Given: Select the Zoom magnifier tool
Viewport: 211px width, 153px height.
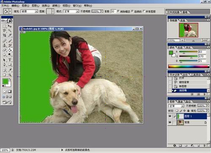Looking at the screenshot, I should [x=10, y=75].
